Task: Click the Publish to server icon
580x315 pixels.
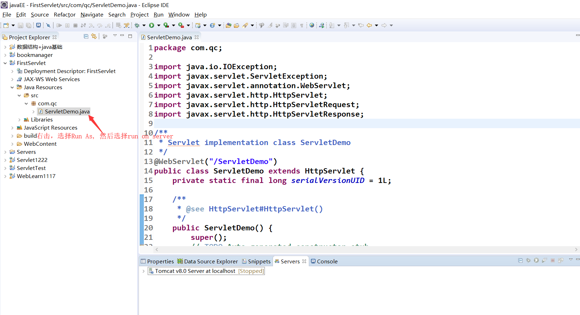Action: click(561, 261)
